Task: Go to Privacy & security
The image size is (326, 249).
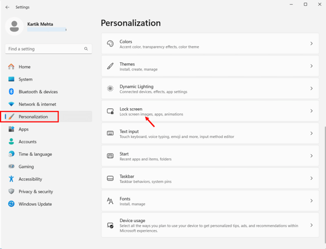Action: click(x=36, y=191)
